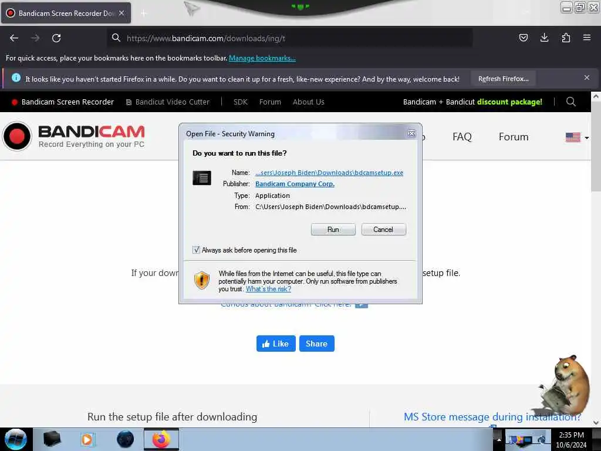Image resolution: width=601 pixels, height=451 pixels.
Task: Open MS Store message during installation link
Action: pos(492,417)
